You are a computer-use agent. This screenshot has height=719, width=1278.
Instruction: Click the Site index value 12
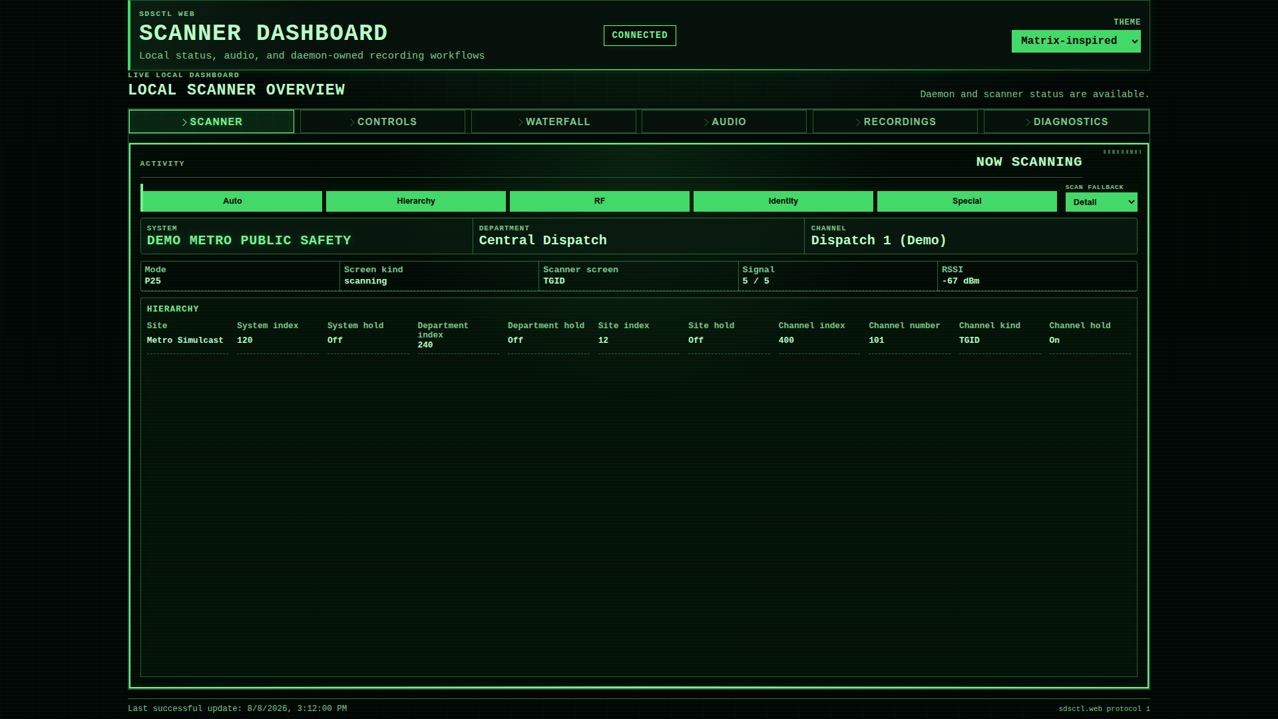pyautogui.click(x=603, y=340)
